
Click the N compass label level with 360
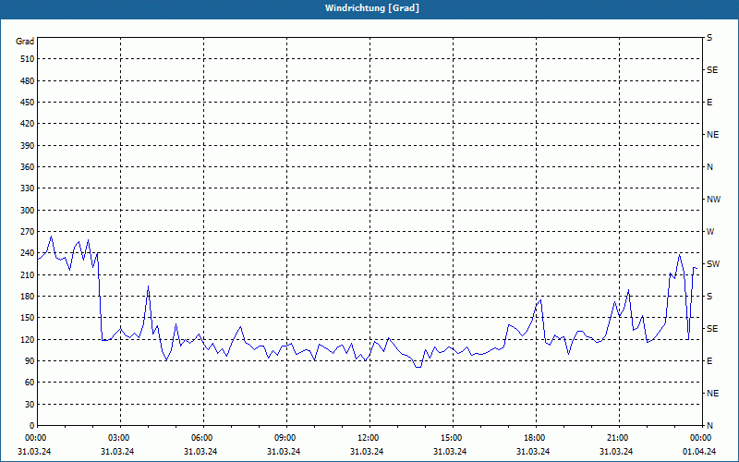(709, 167)
